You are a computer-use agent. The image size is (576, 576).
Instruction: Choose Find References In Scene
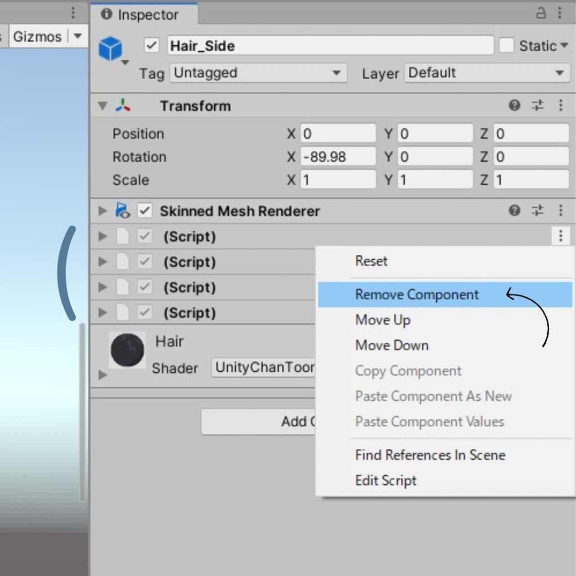pos(430,454)
